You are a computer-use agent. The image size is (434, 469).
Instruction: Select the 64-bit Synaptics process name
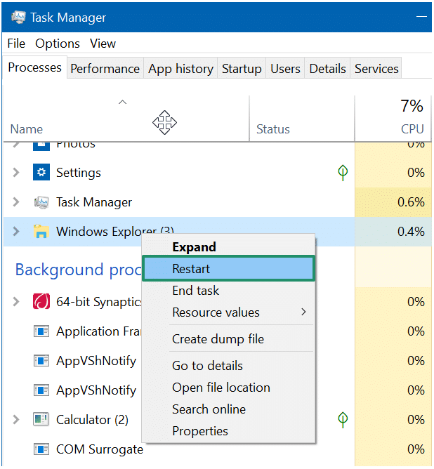99,301
